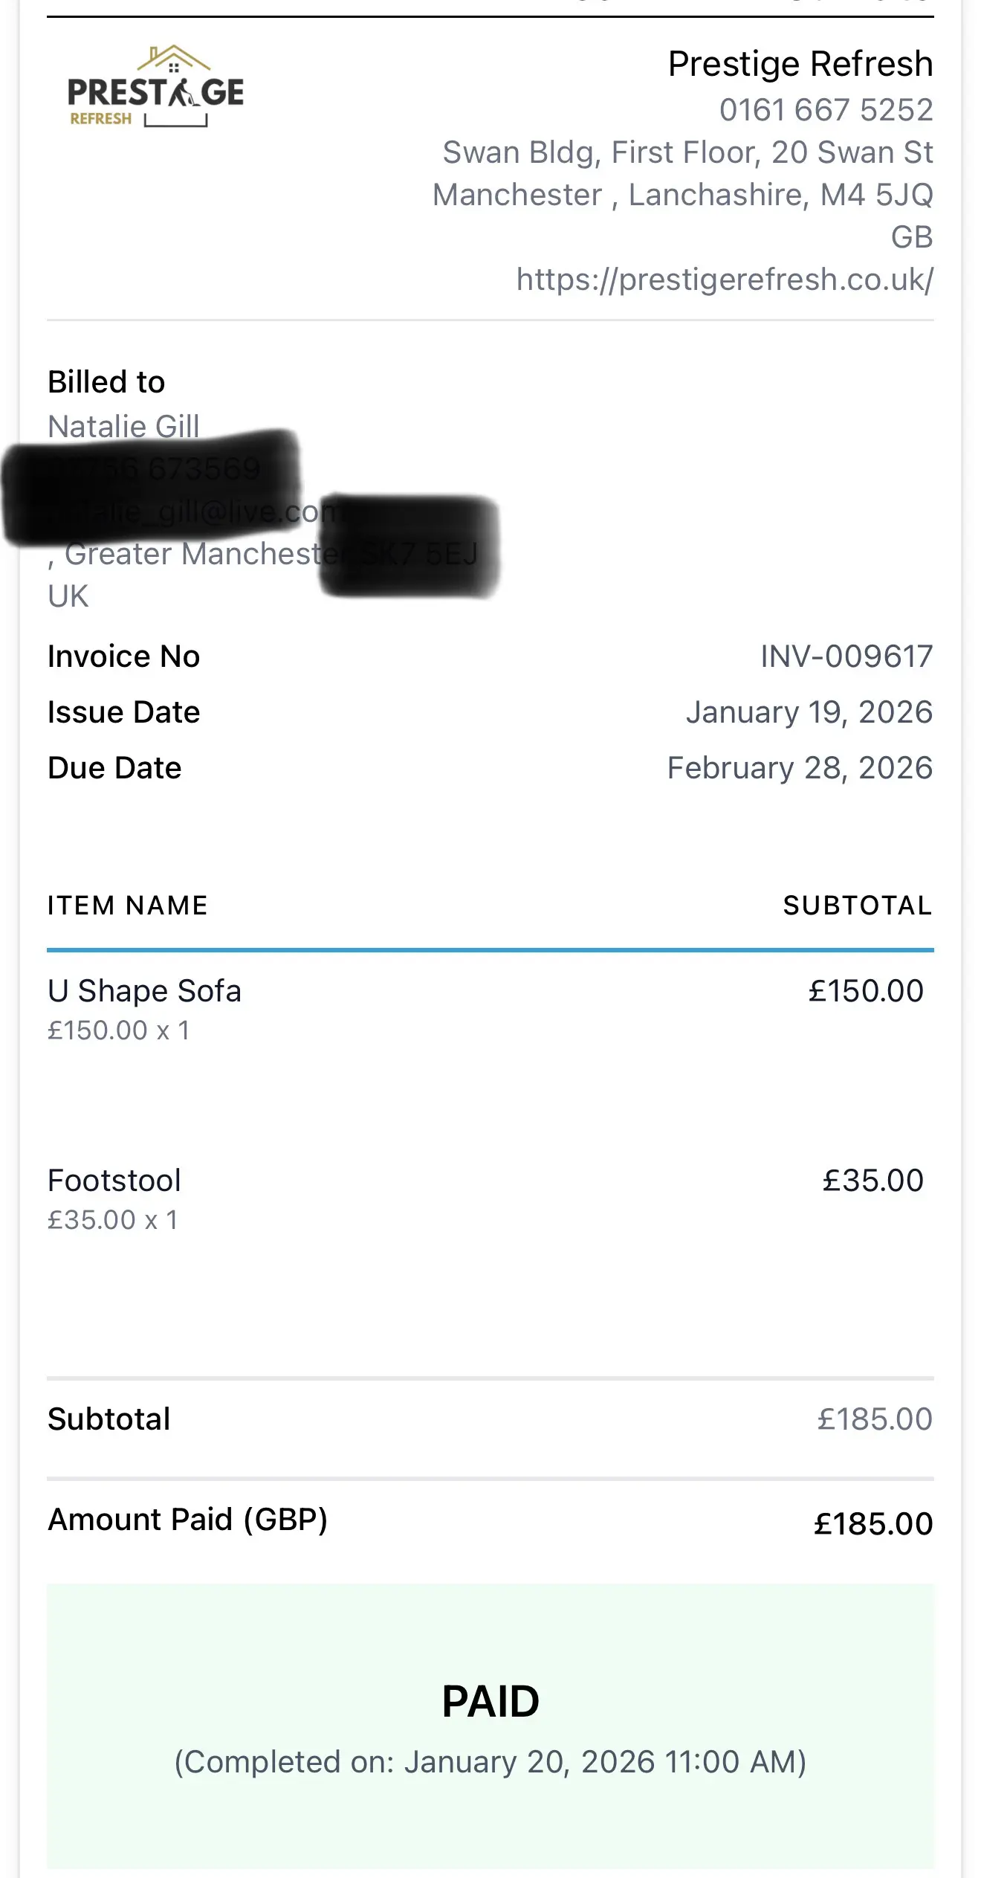This screenshot has height=1878, width=981.
Task: Click the £185.00 Subtotal value
Action: [x=875, y=1419]
